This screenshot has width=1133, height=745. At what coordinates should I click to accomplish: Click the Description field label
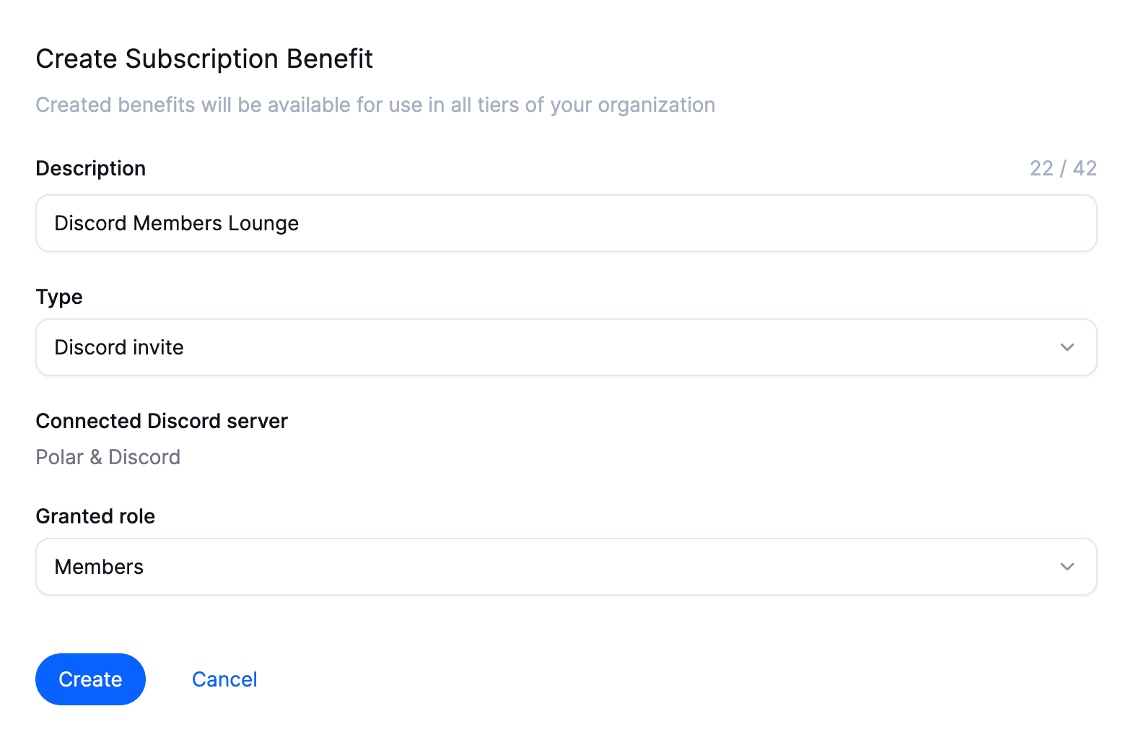pos(91,168)
